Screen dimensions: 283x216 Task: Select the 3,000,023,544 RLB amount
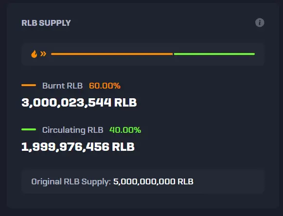pos(79,103)
